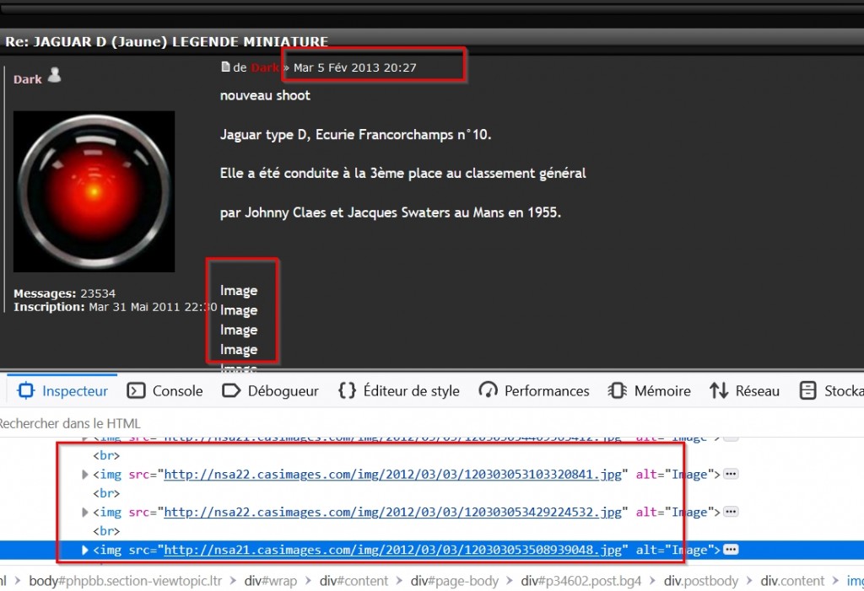Open the Inspecteur tab
864x591 pixels.
point(62,390)
